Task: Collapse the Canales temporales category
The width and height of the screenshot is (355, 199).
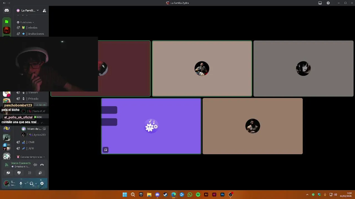Action: tap(31, 157)
